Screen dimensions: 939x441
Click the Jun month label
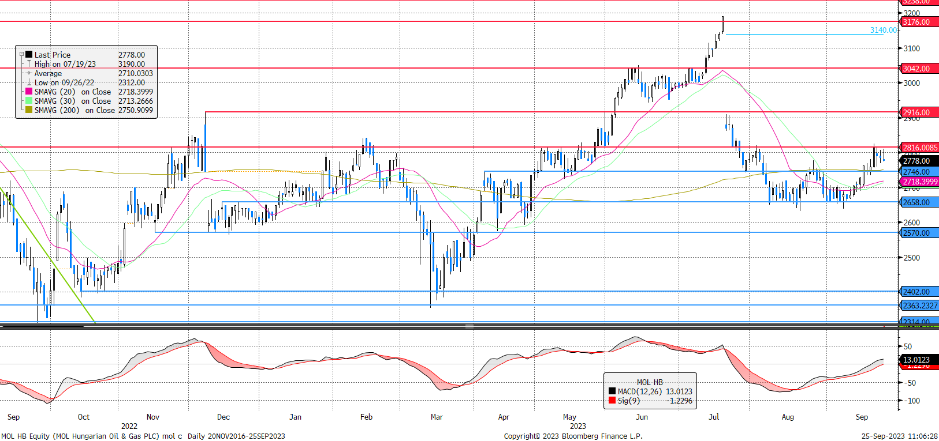click(x=642, y=417)
